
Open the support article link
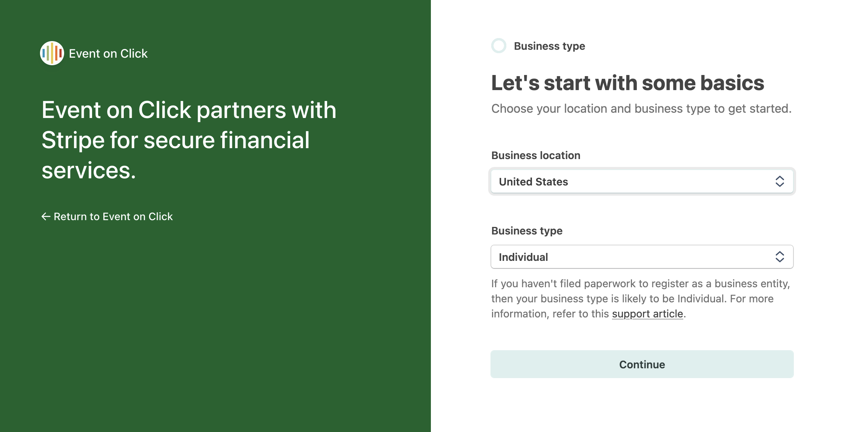click(x=647, y=314)
